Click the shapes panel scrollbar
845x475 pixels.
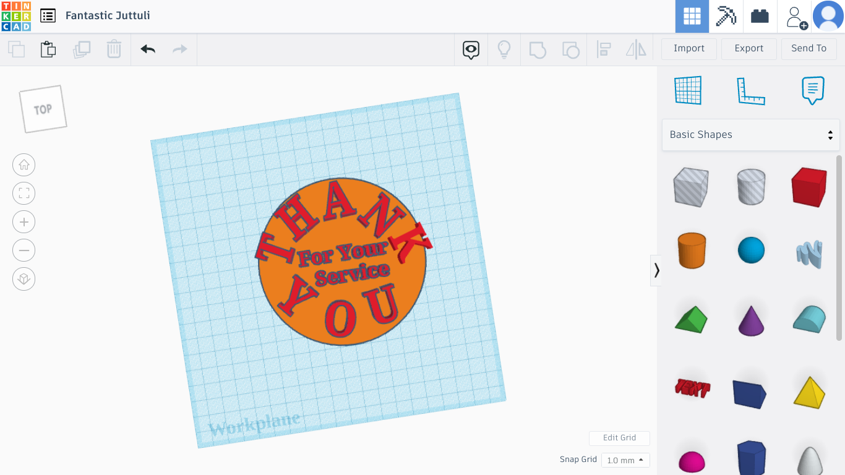(x=839, y=247)
